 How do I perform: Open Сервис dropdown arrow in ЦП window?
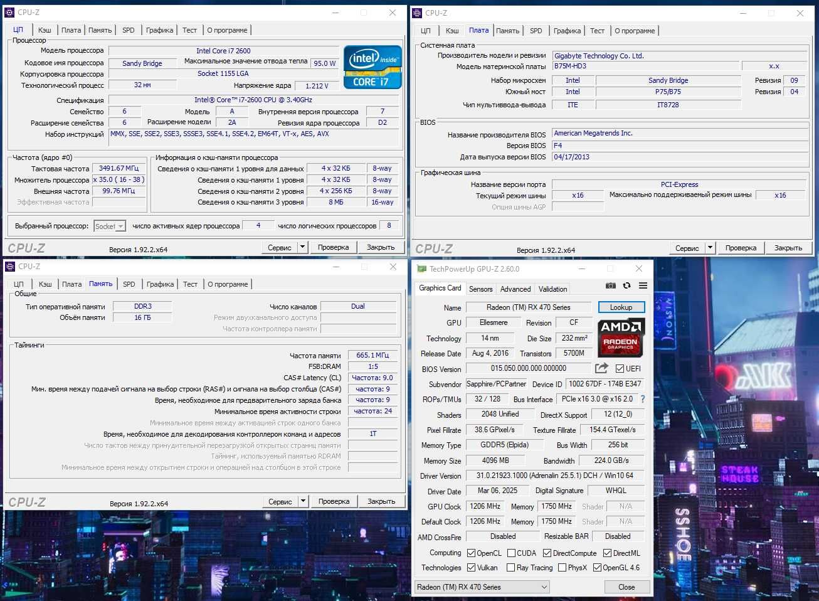point(302,247)
